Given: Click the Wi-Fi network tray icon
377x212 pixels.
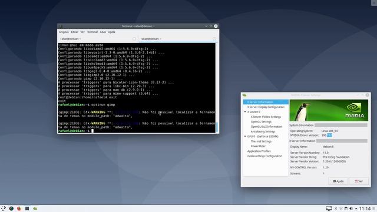Looking at the screenshot, I should pyautogui.click(x=341, y=208).
